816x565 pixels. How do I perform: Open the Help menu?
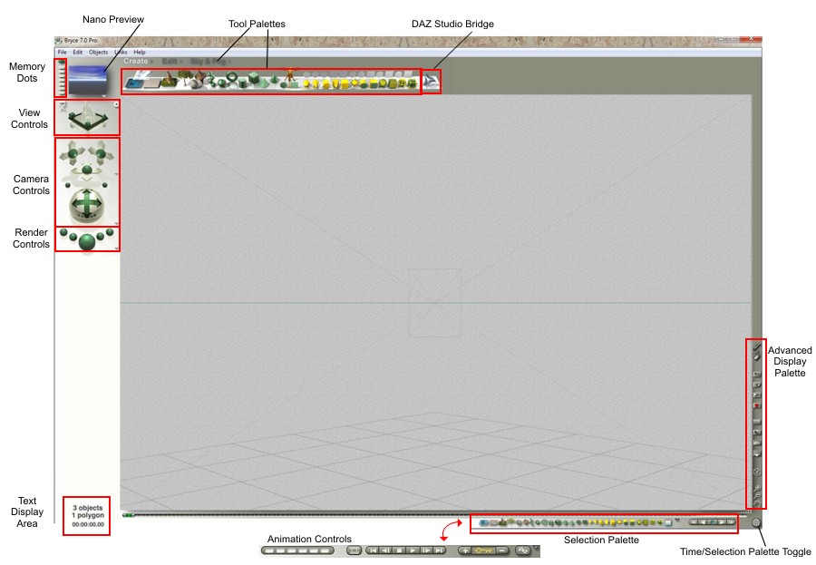140,53
